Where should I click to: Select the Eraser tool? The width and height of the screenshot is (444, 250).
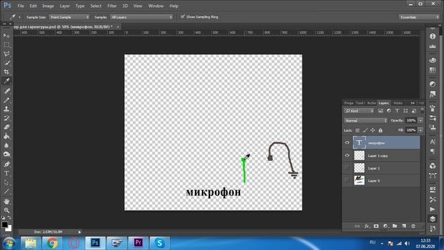point(6,127)
